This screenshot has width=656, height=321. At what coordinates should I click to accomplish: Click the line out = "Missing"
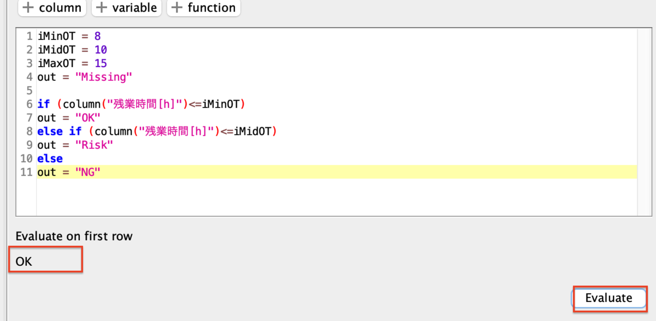click(85, 77)
